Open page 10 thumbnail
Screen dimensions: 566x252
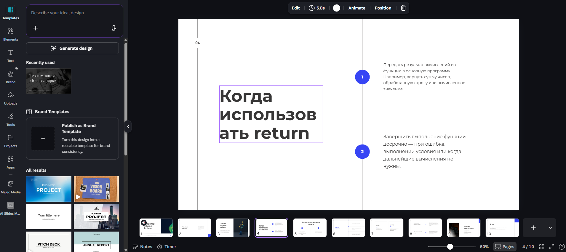point(502,228)
